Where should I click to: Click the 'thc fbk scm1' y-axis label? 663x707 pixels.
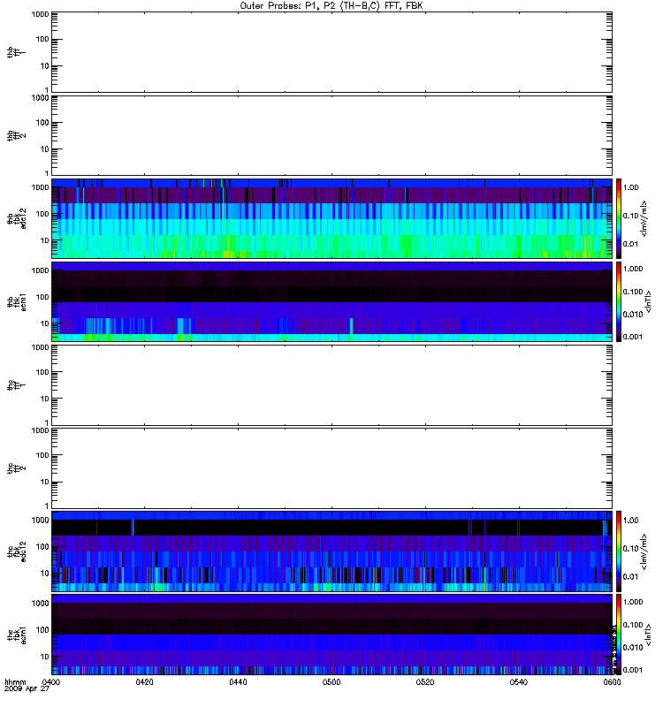(16, 635)
